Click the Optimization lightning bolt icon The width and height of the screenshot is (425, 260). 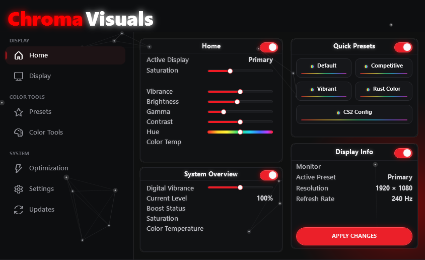[19, 168]
